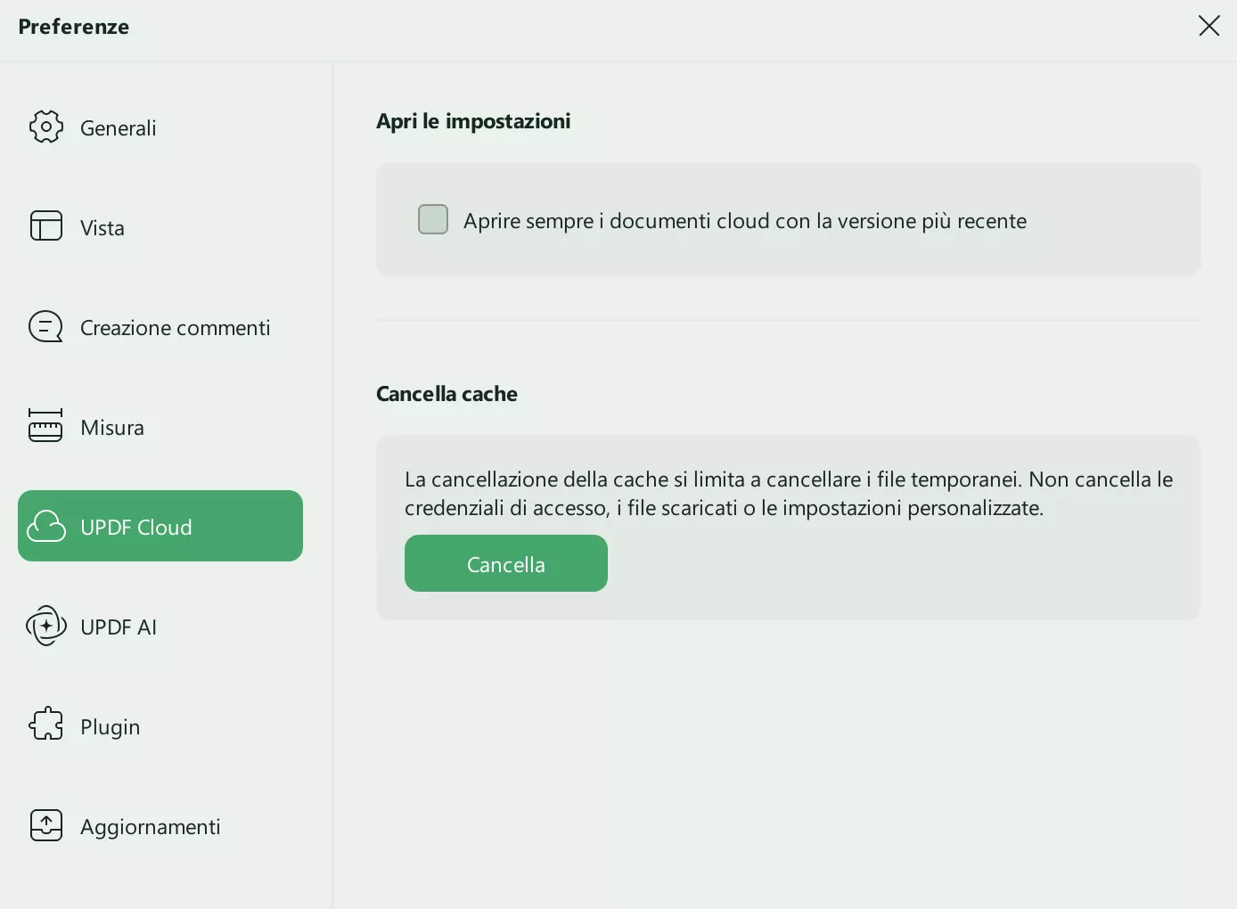Open UPDF AI via its sparkle icon
The width and height of the screenshot is (1237, 909).
point(46,626)
